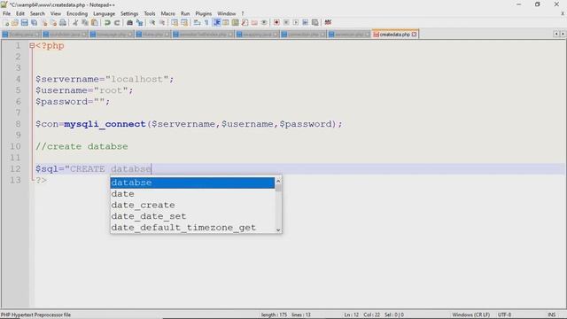Click the Redo arrow icon

pos(117,23)
